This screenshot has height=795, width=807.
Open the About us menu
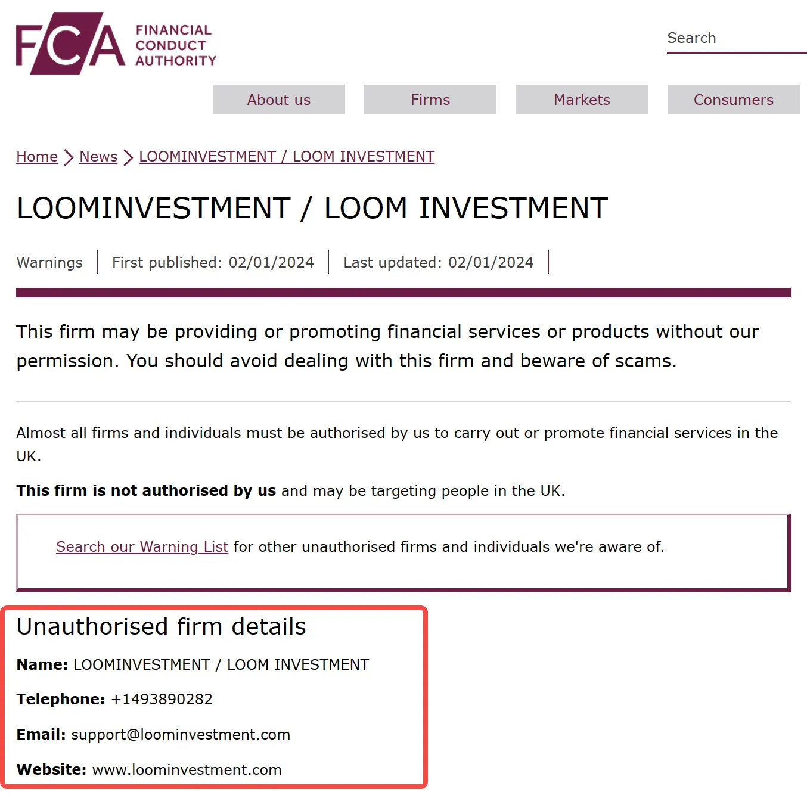[279, 100]
